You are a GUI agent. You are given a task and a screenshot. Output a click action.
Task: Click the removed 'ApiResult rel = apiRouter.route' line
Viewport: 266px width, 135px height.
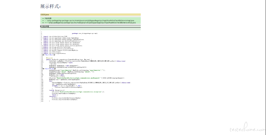(x=65, y=79)
